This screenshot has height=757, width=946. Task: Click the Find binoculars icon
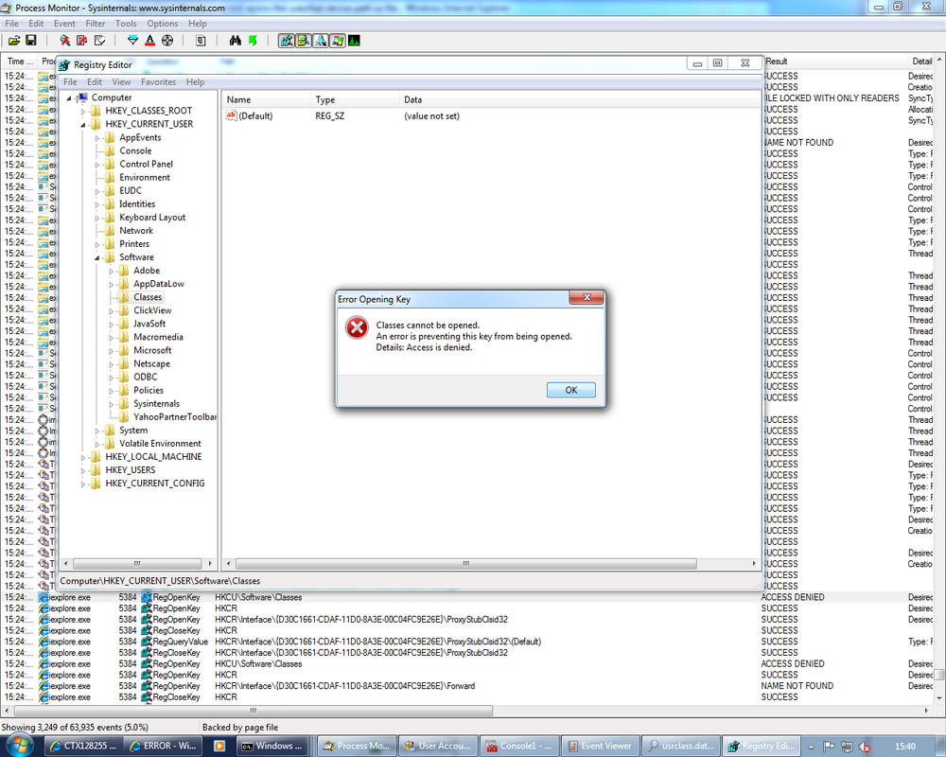pos(236,41)
